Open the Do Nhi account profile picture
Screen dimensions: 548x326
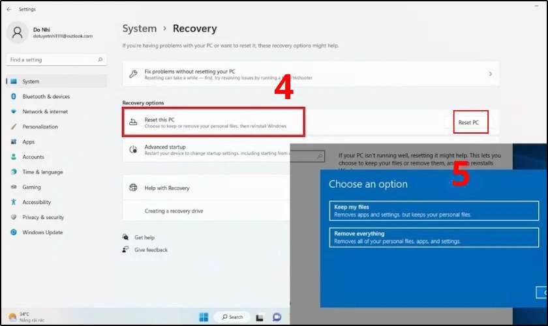click(17, 33)
